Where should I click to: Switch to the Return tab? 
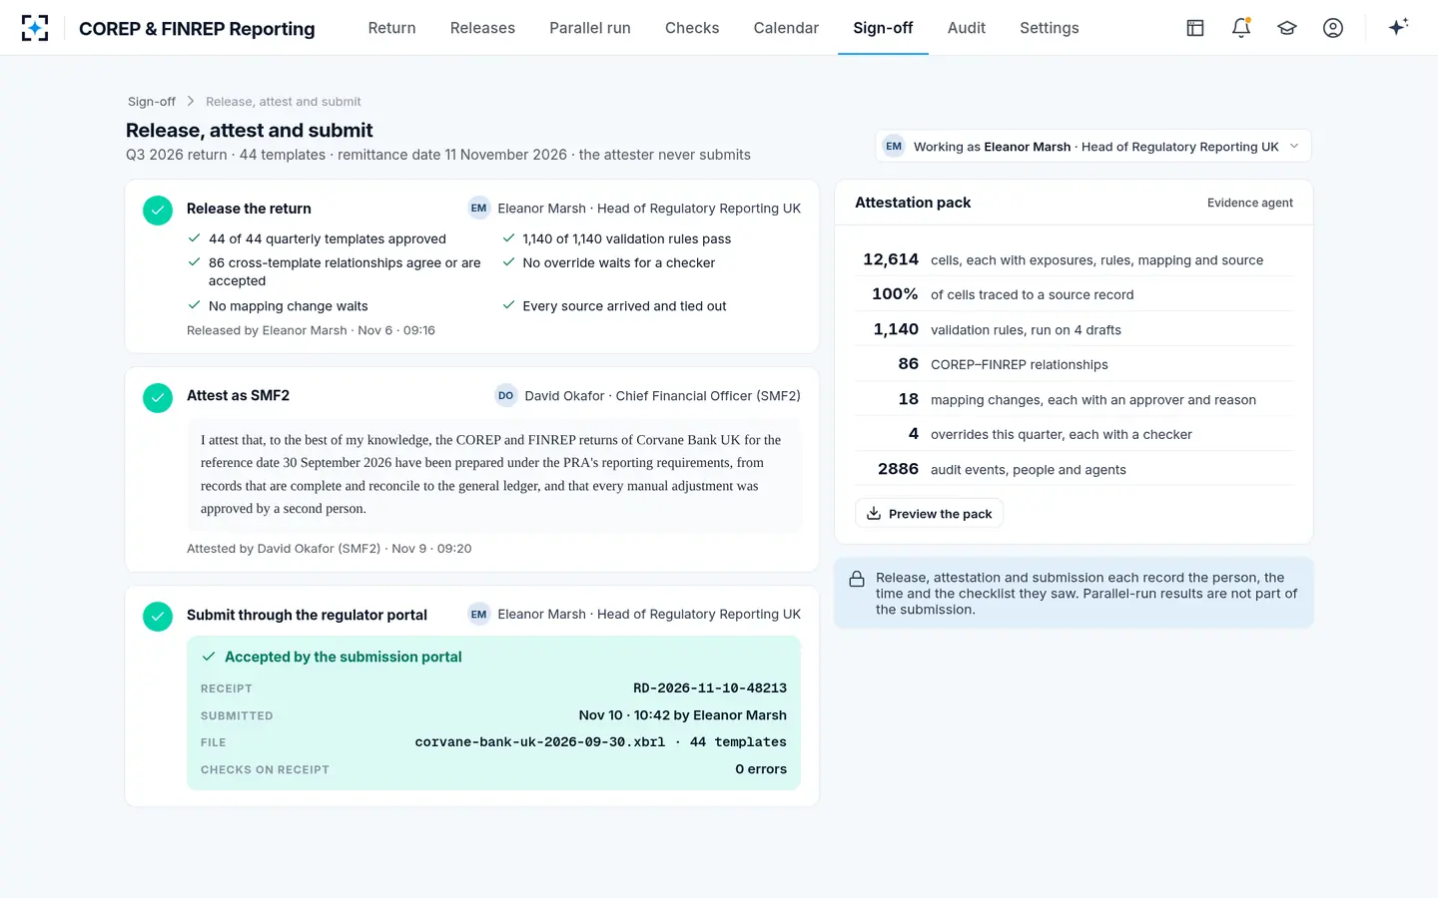click(391, 28)
